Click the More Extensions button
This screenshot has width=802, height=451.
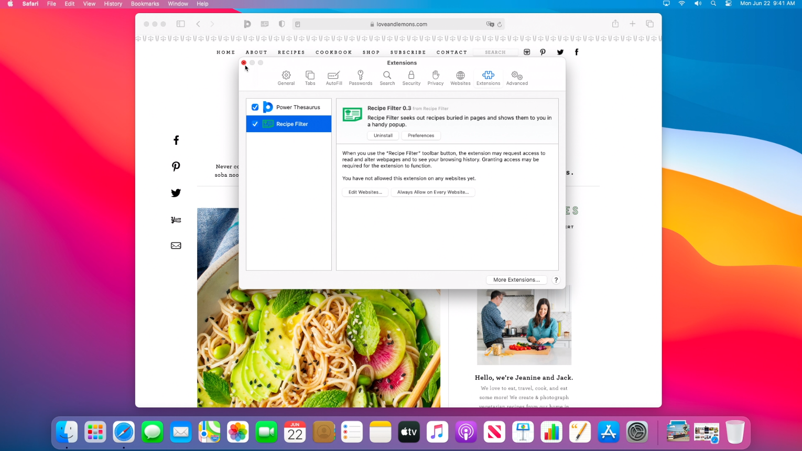pyautogui.click(x=516, y=280)
